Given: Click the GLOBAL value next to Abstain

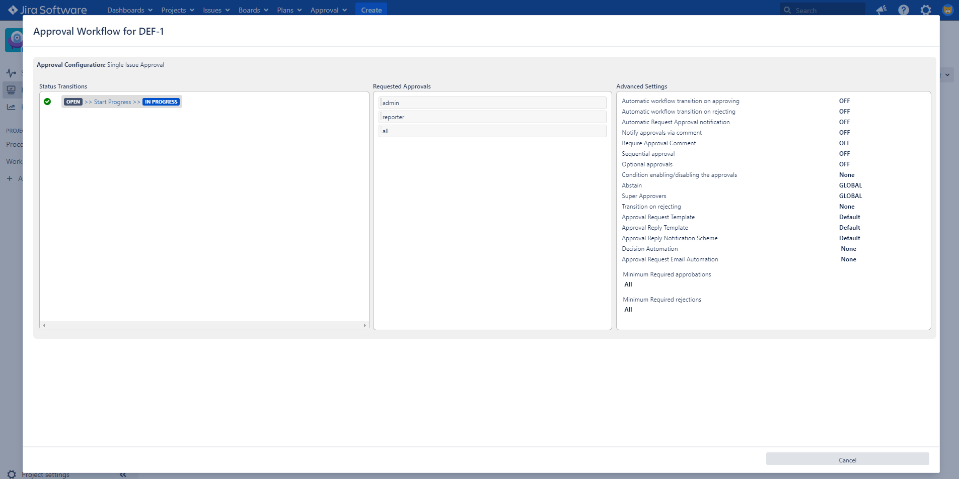Looking at the screenshot, I should pos(850,185).
